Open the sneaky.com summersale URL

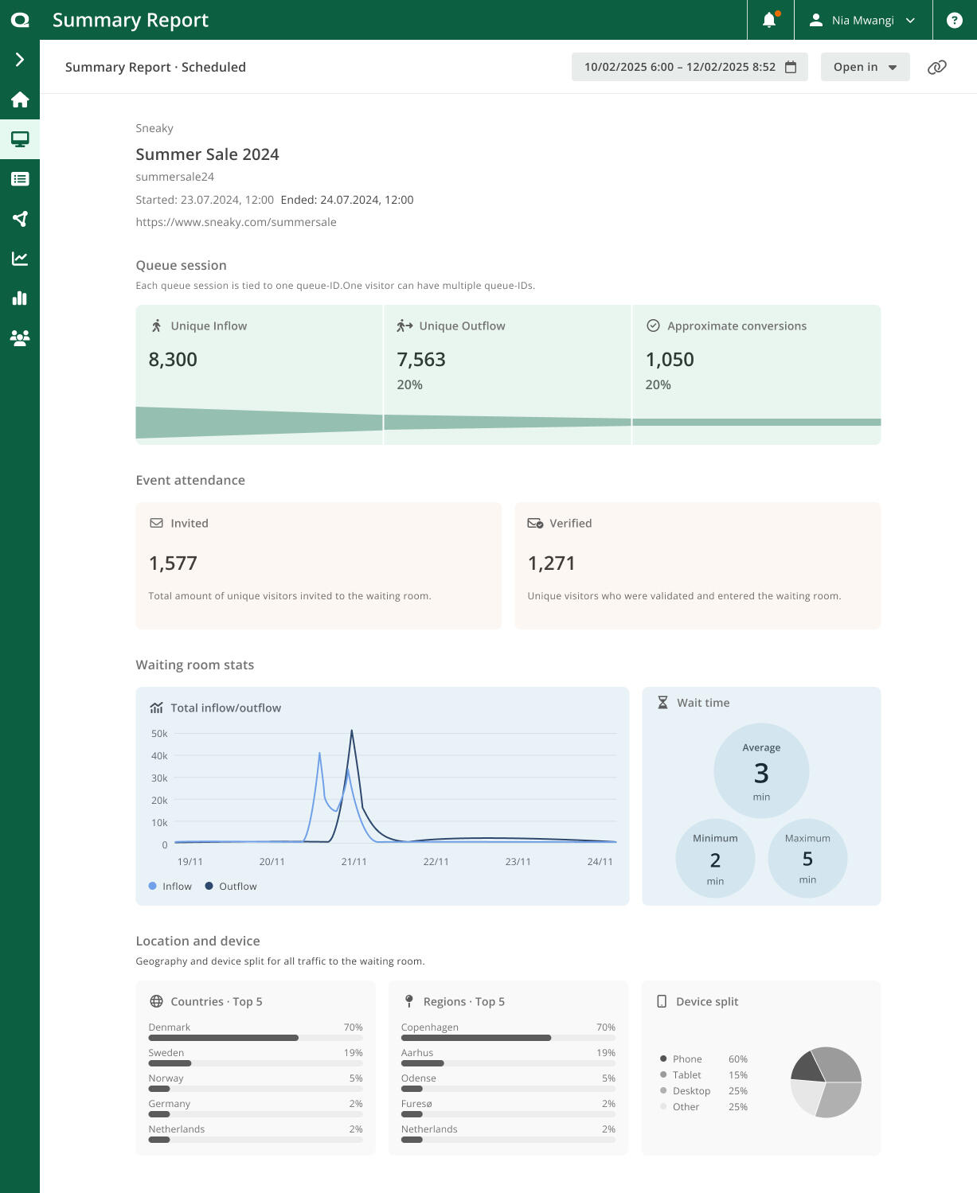point(236,222)
